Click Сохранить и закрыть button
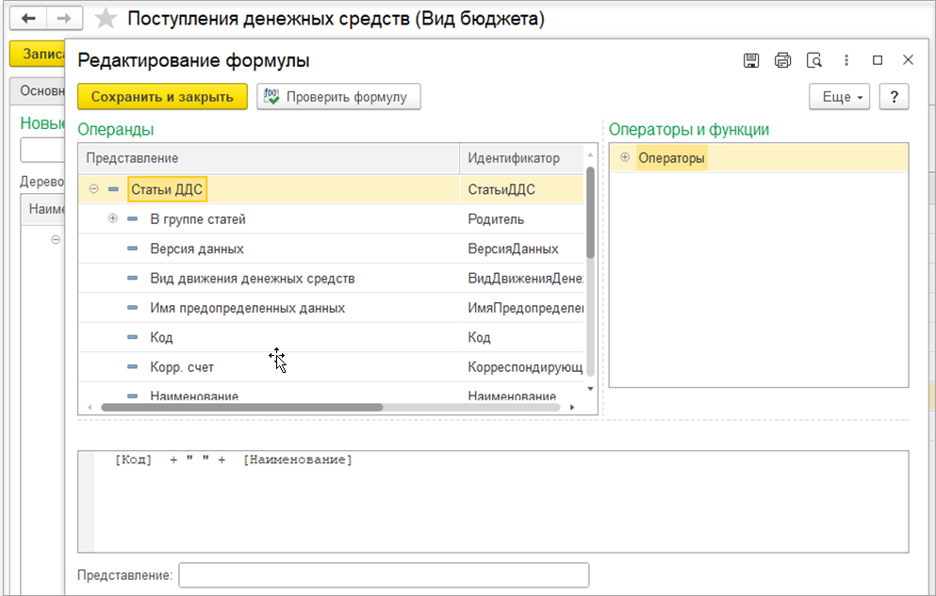Screen dimensions: 936x596 [162, 97]
